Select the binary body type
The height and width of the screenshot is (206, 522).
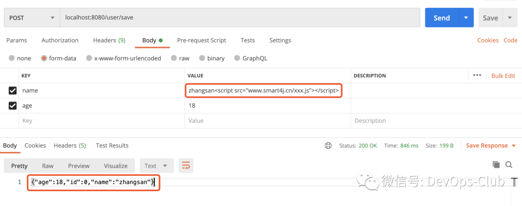click(212, 59)
